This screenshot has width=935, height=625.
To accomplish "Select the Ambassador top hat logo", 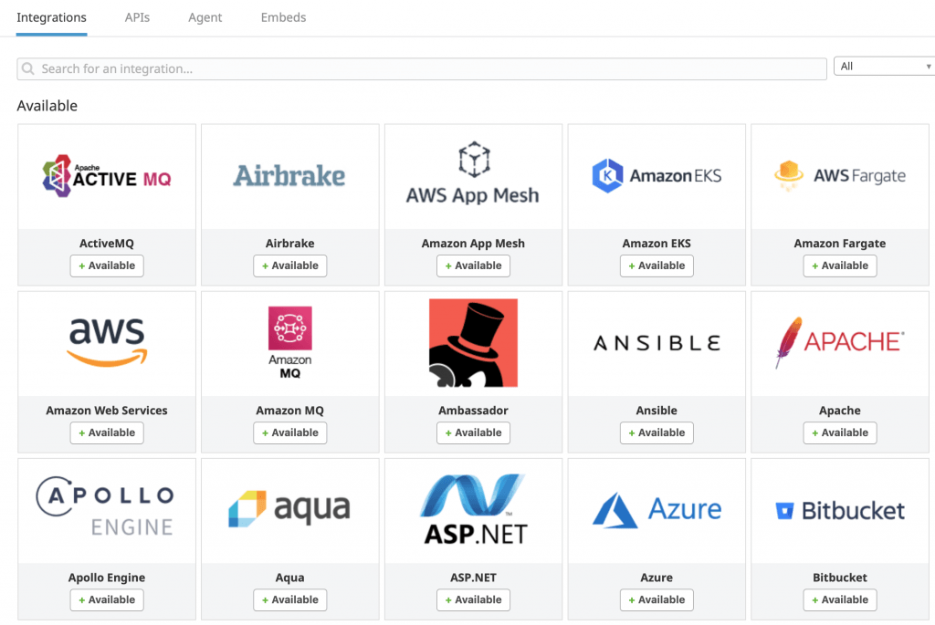I will click(474, 342).
